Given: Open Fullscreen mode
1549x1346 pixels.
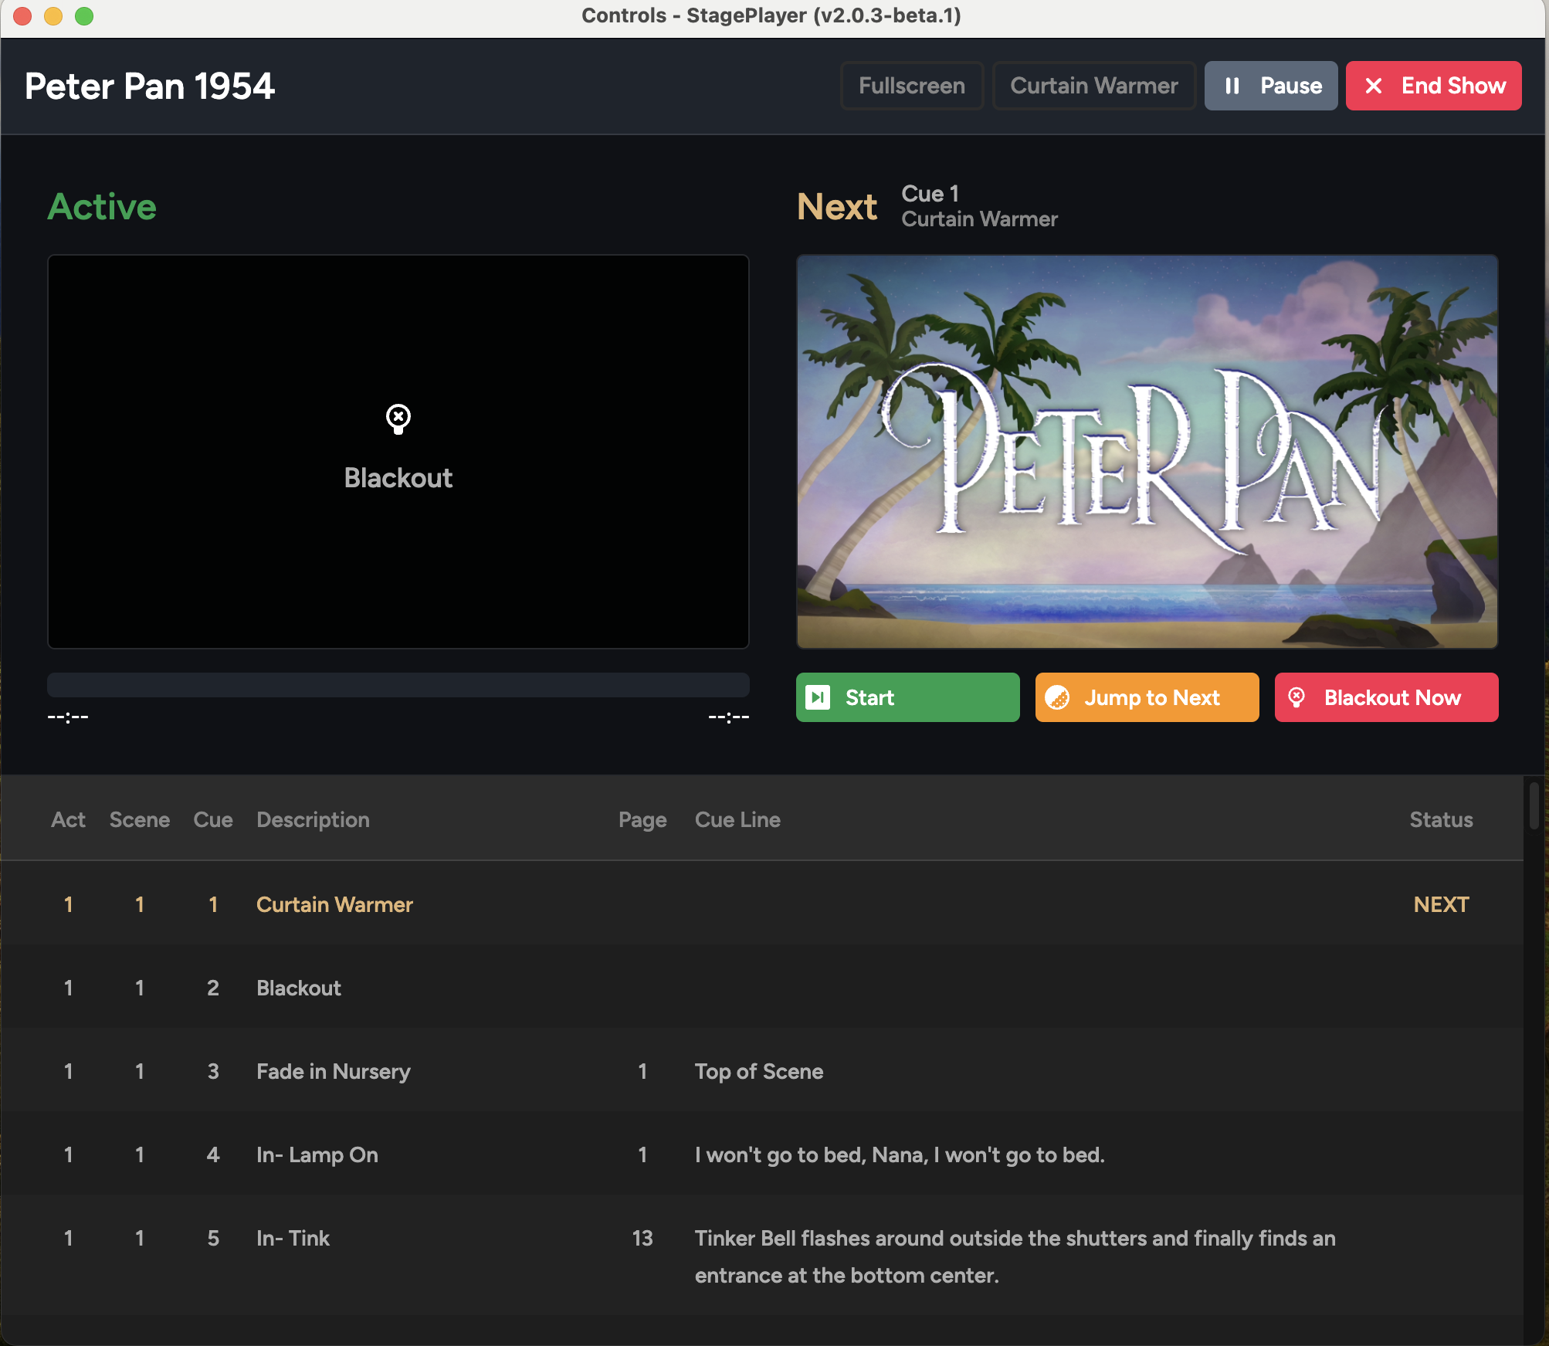Looking at the screenshot, I should [x=912, y=86].
